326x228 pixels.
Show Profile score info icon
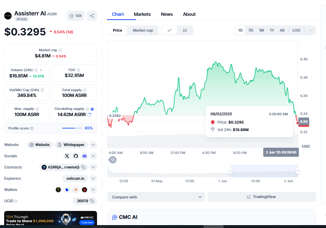[32, 128]
